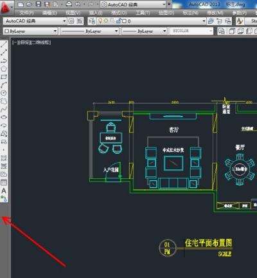Select the Spline curve tool
Screen dimensions: 257x278
pyautogui.click(x=4, y=109)
